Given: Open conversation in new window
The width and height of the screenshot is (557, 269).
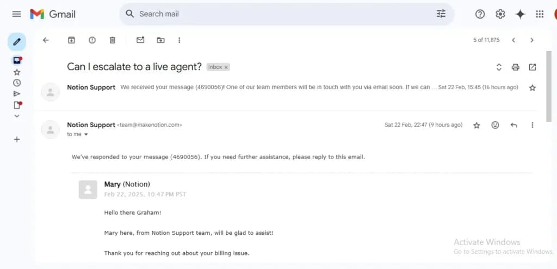Looking at the screenshot, I should [532, 67].
